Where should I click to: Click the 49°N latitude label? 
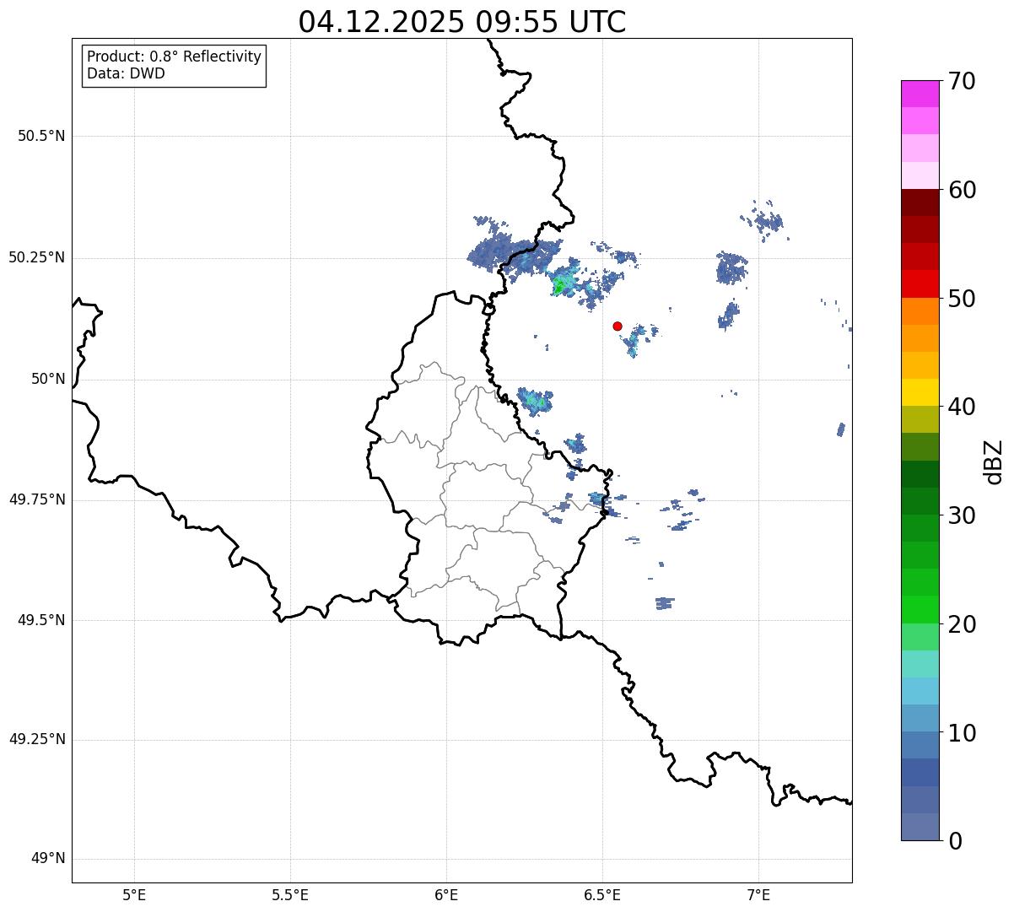click(49, 859)
